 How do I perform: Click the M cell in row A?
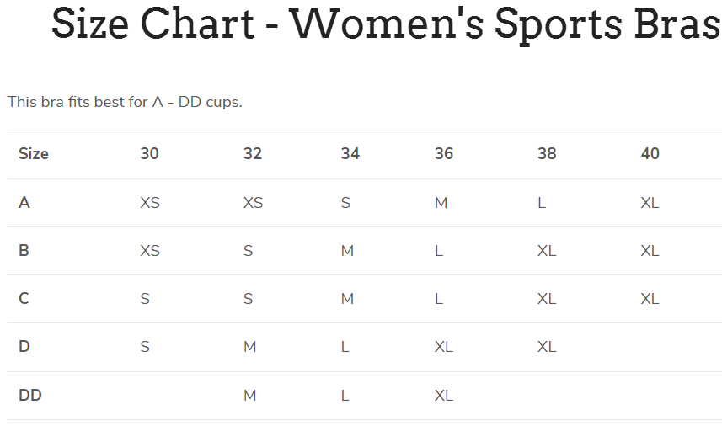coord(441,203)
